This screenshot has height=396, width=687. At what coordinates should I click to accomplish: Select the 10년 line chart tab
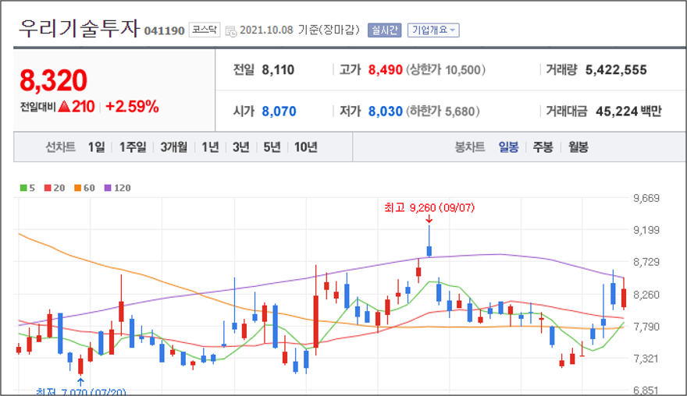point(305,147)
